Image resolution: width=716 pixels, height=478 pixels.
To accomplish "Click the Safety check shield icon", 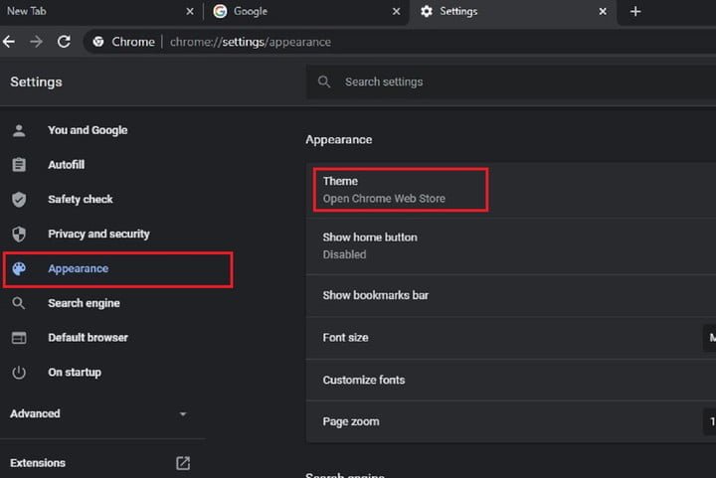I will coord(19,200).
